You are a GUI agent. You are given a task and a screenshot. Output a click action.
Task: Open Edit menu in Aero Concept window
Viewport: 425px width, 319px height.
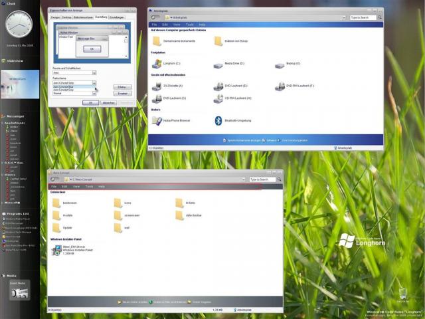[x=64, y=187]
